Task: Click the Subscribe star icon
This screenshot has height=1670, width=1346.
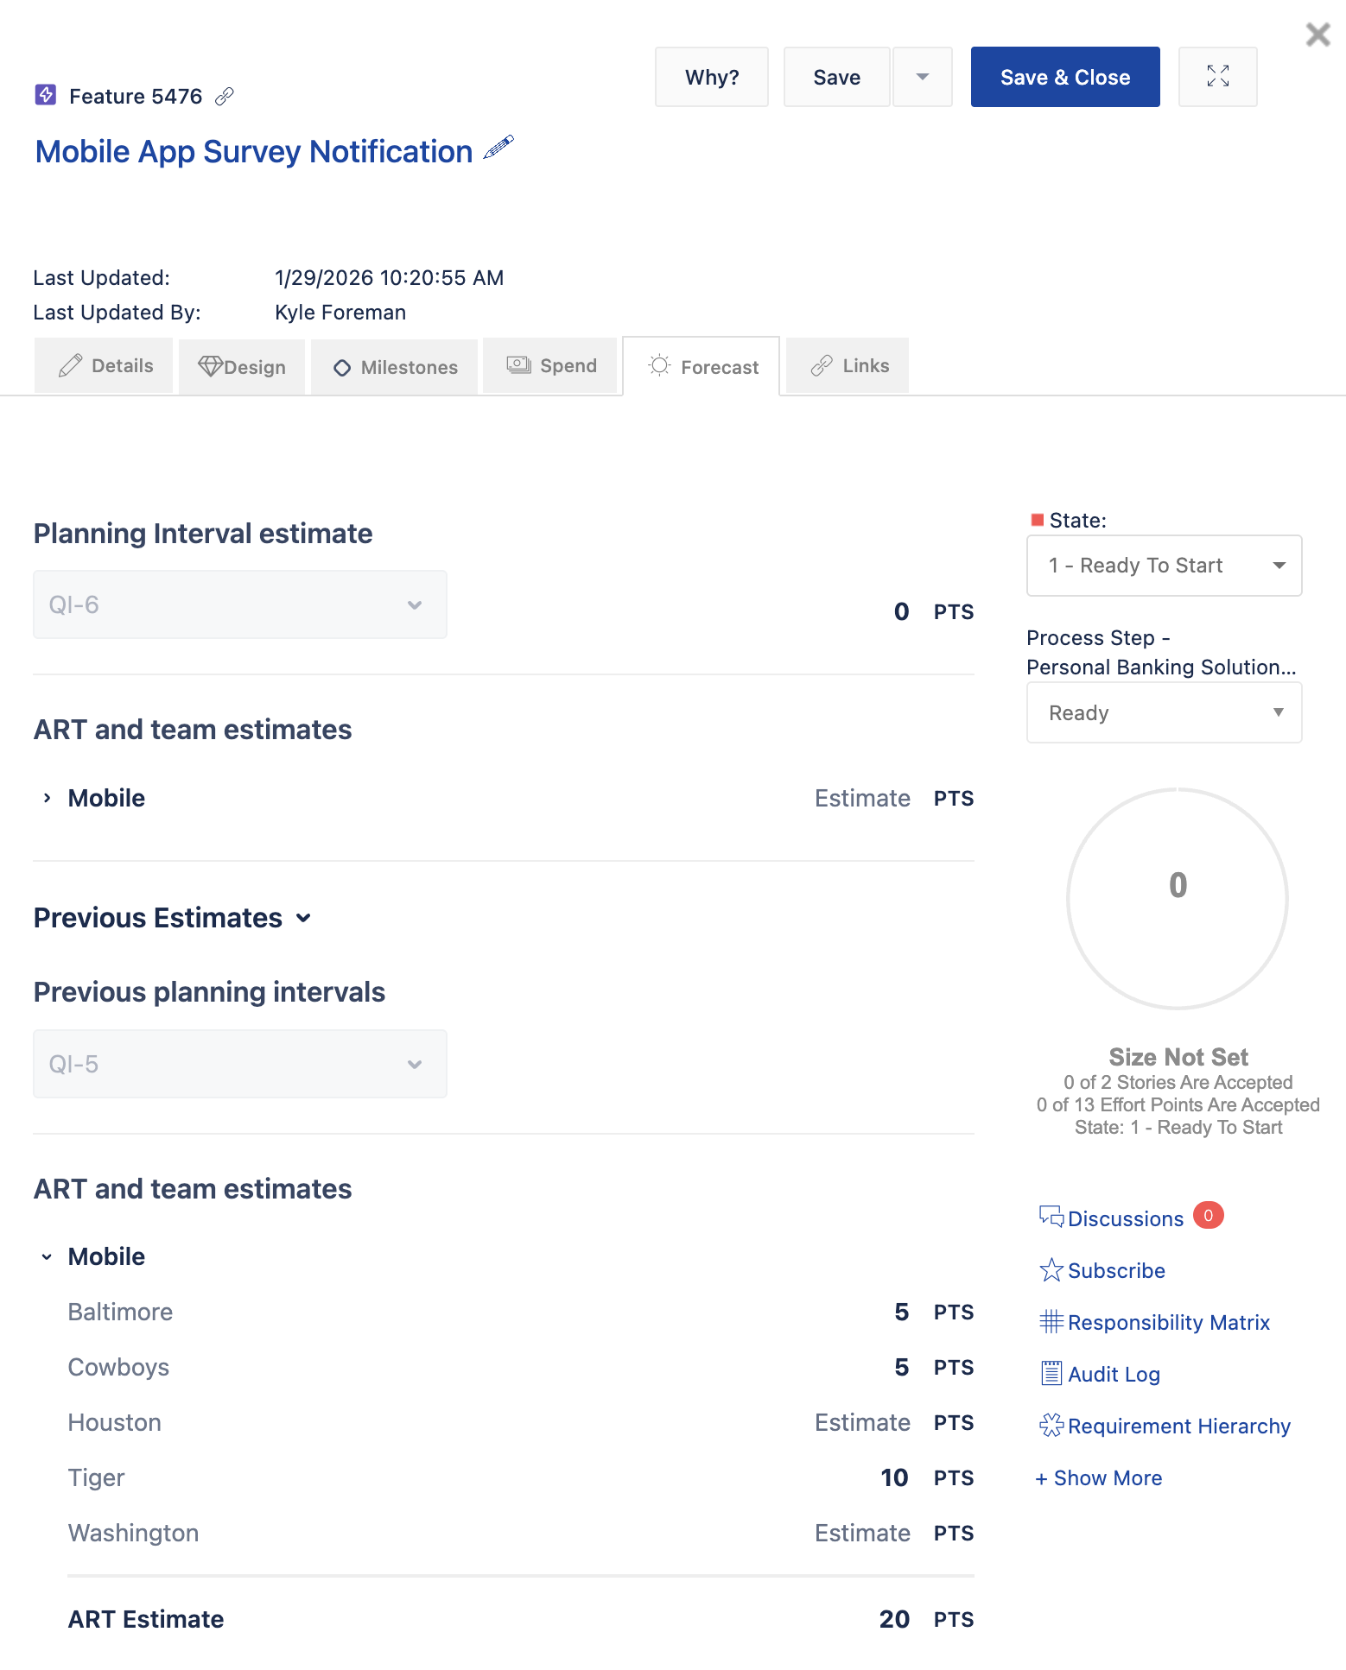Action: point(1051,1270)
